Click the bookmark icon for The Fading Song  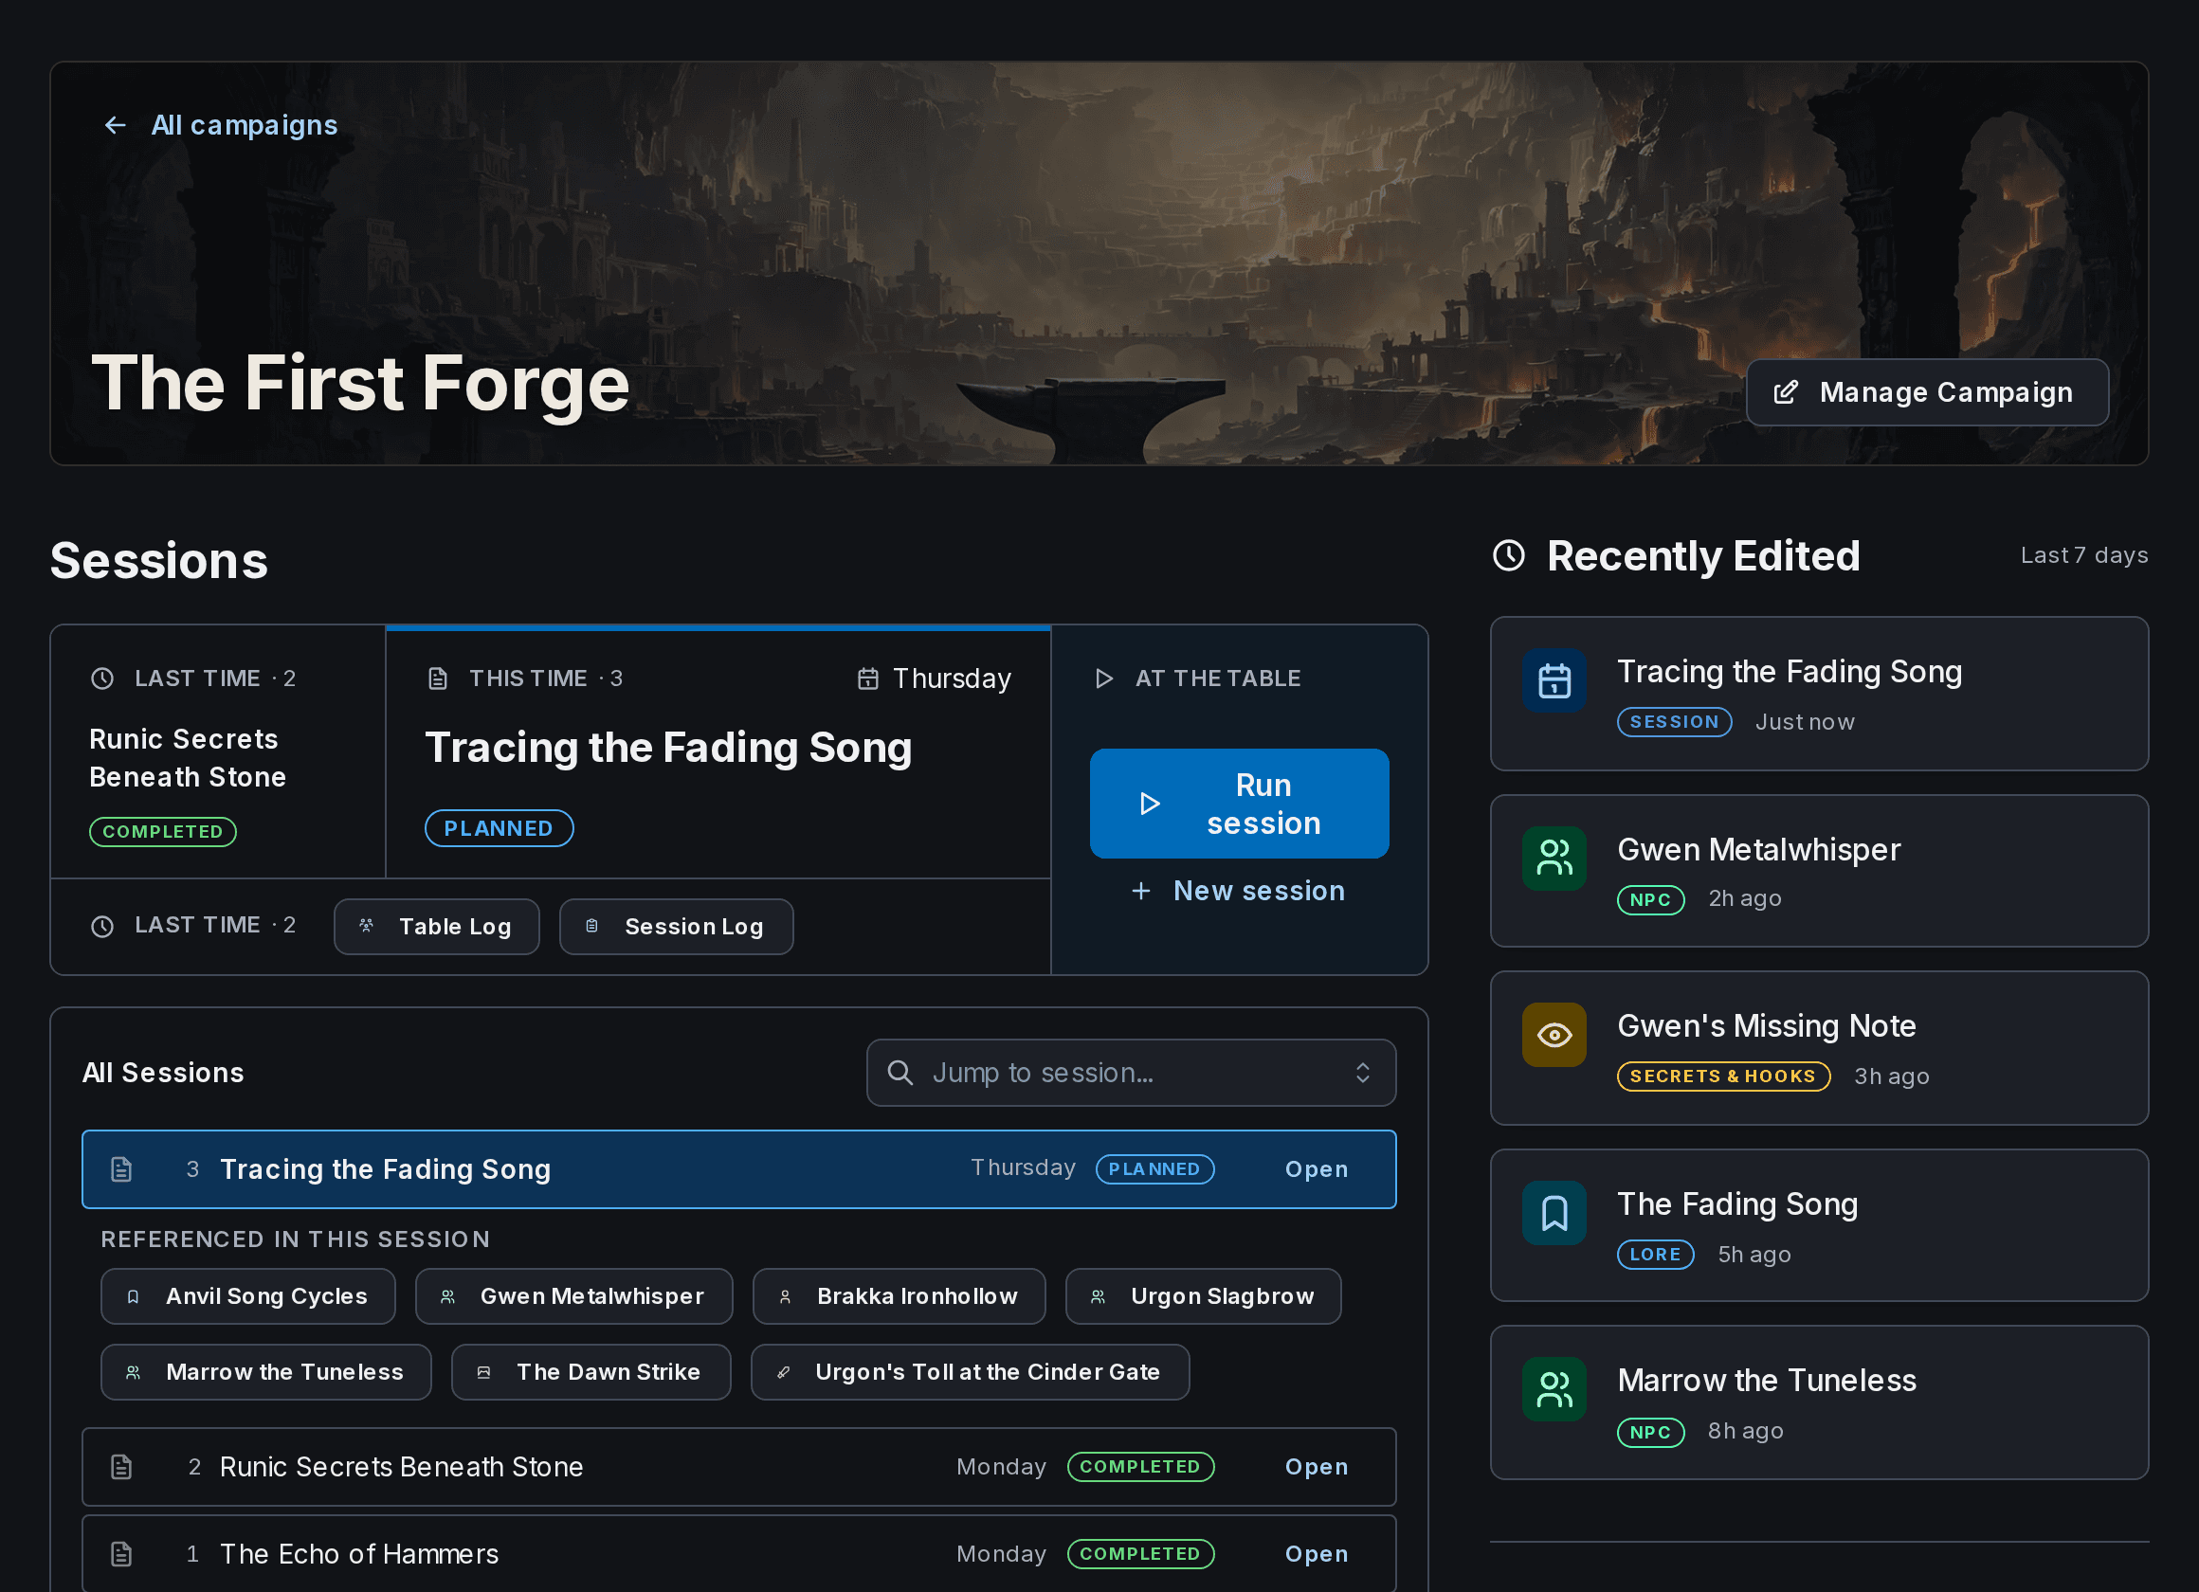pos(1554,1213)
